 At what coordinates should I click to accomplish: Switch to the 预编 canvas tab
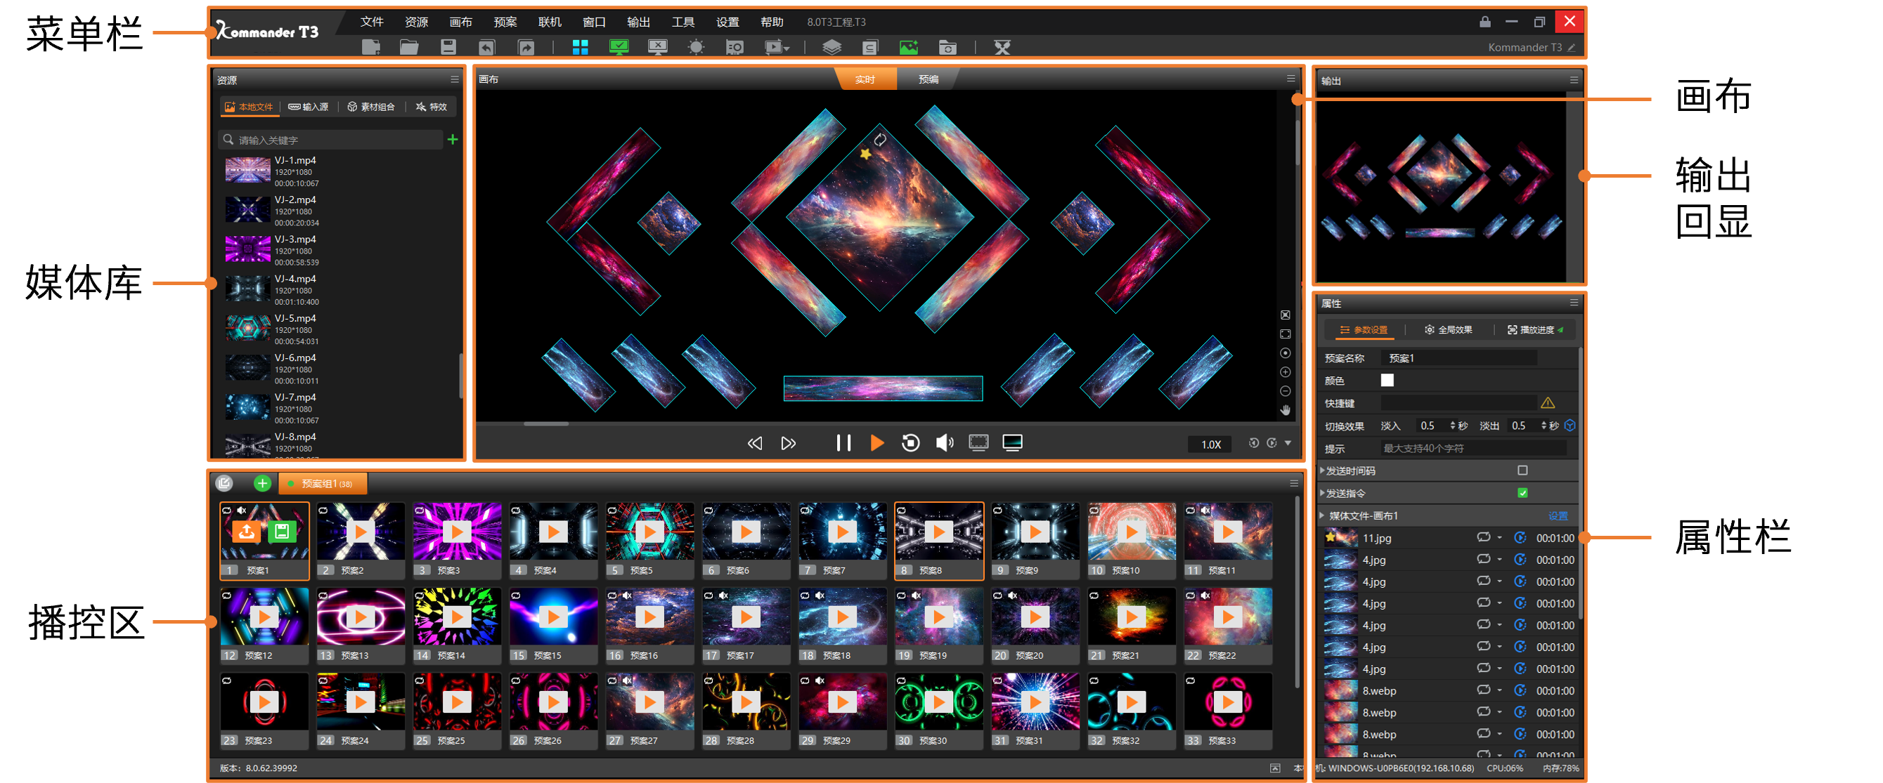coord(928,79)
